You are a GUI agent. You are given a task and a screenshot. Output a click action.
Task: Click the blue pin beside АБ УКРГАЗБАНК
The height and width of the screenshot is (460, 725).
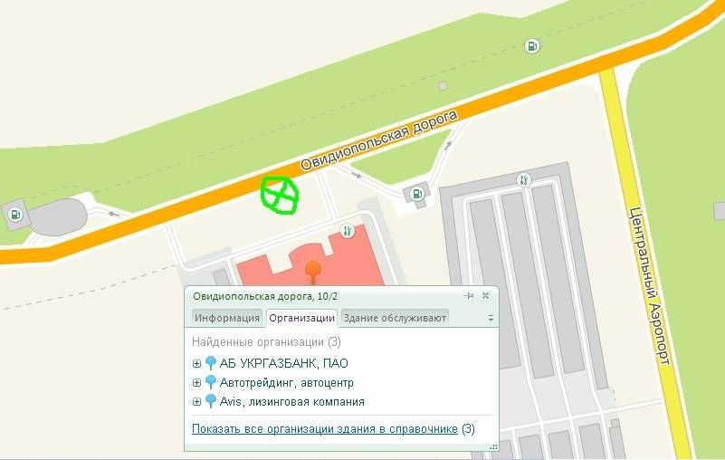click(210, 363)
